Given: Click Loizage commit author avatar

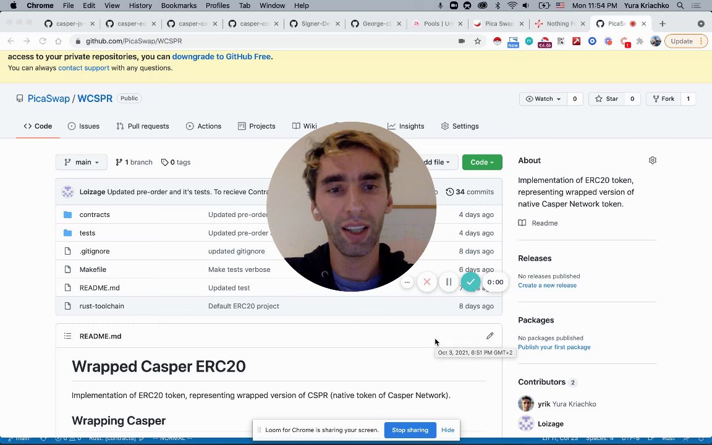Looking at the screenshot, I should tap(67, 192).
